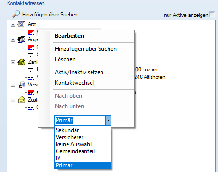218x172 pixels.
Task: Click the Hinzufügen über Suchen link
Action: coord(50,15)
